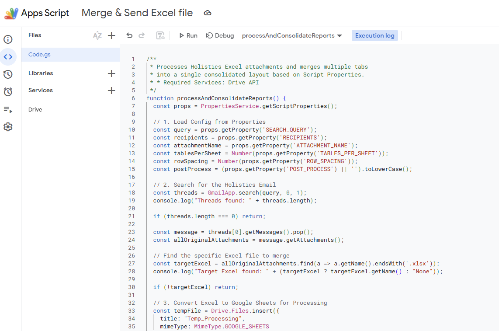Open Project Settings gear icon
The height and width of the screenshot is (331, 499).
point(8,127)
